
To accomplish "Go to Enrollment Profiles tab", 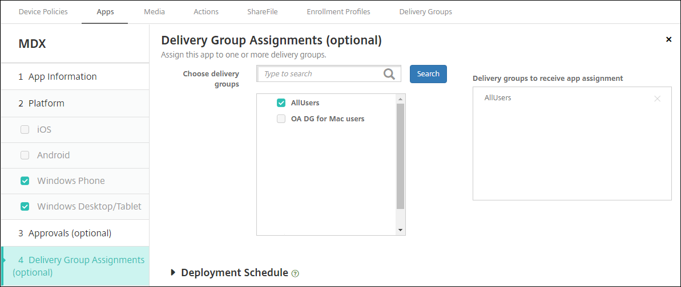I will pos(338,11).
